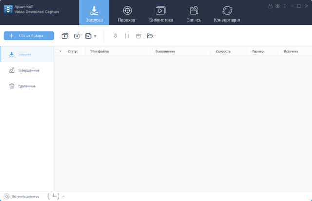The height and width of the screenshot is (201, 312).
Task: Click the start download arrow icon
Action: click(x=115, y=36)
